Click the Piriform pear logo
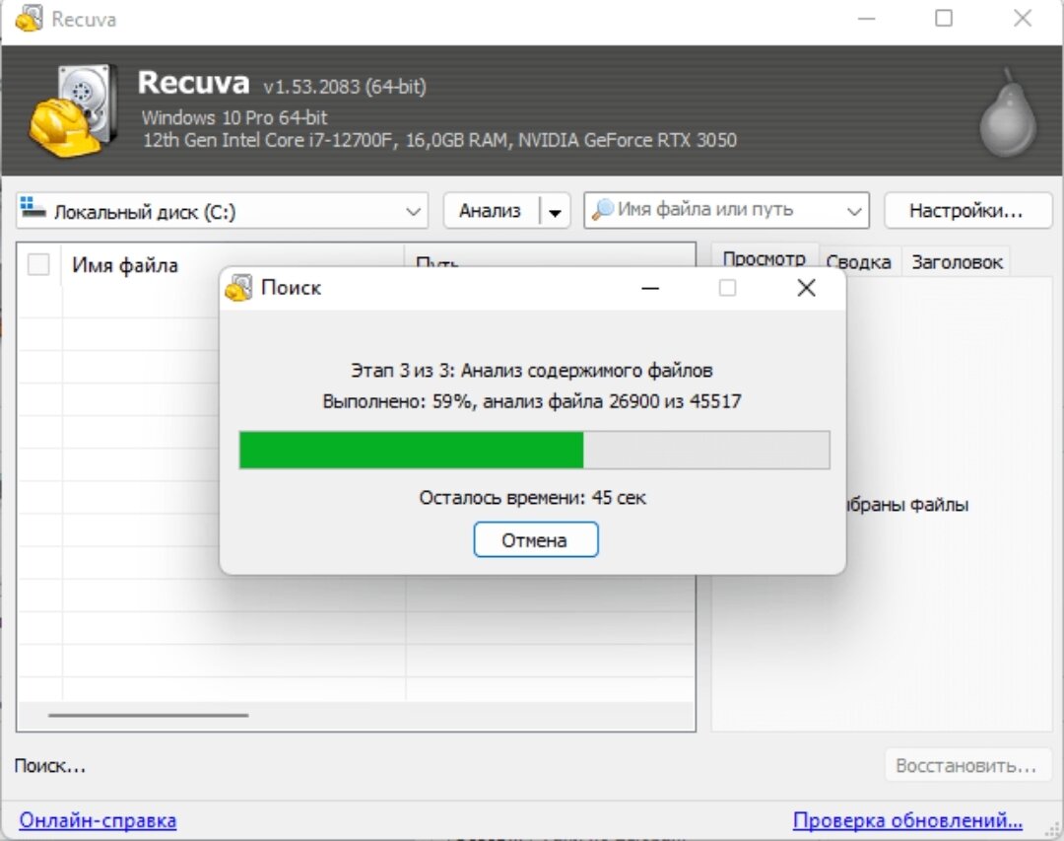The image size is (1064, 841). [1008, 112]
